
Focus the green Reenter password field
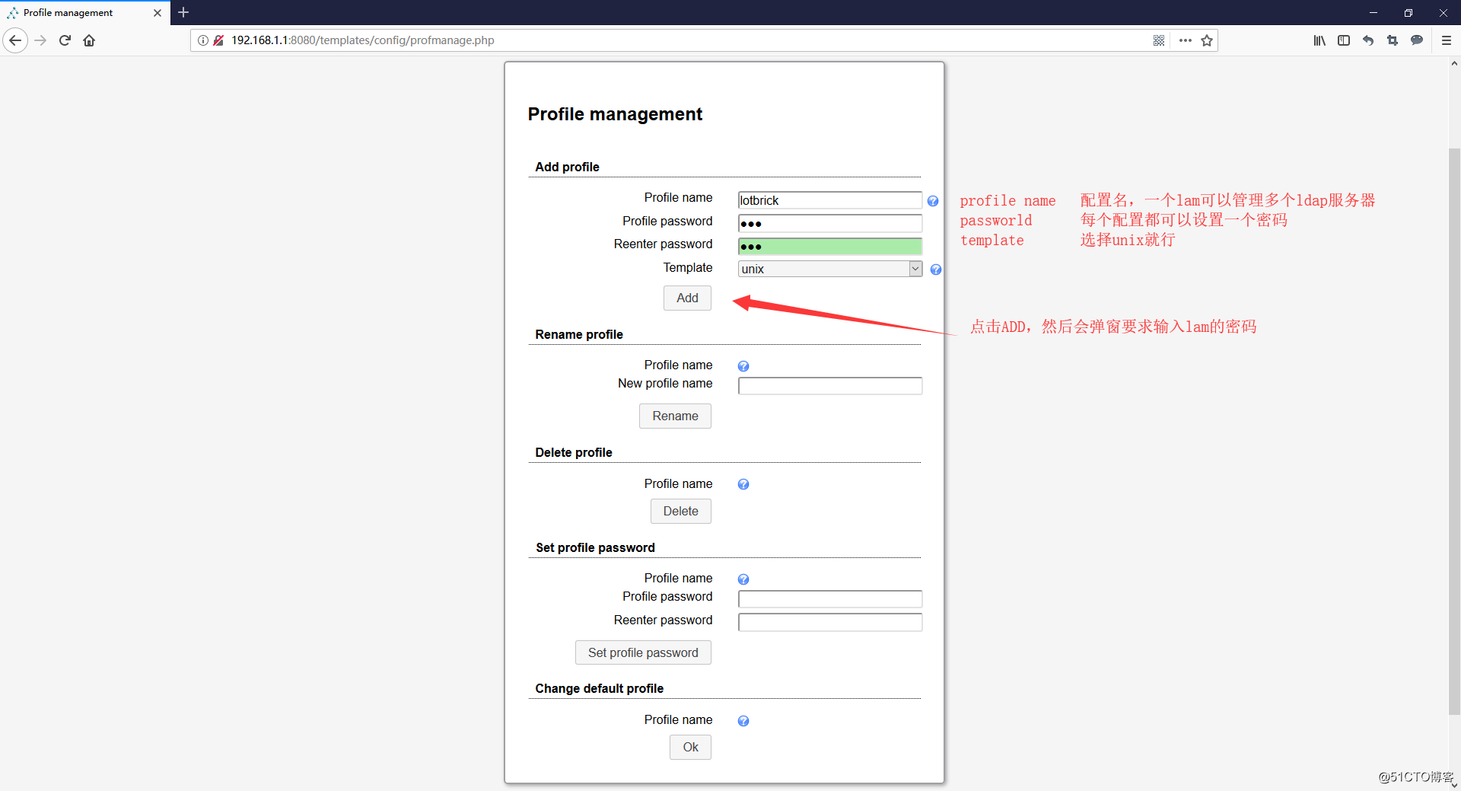click(830, 246)
